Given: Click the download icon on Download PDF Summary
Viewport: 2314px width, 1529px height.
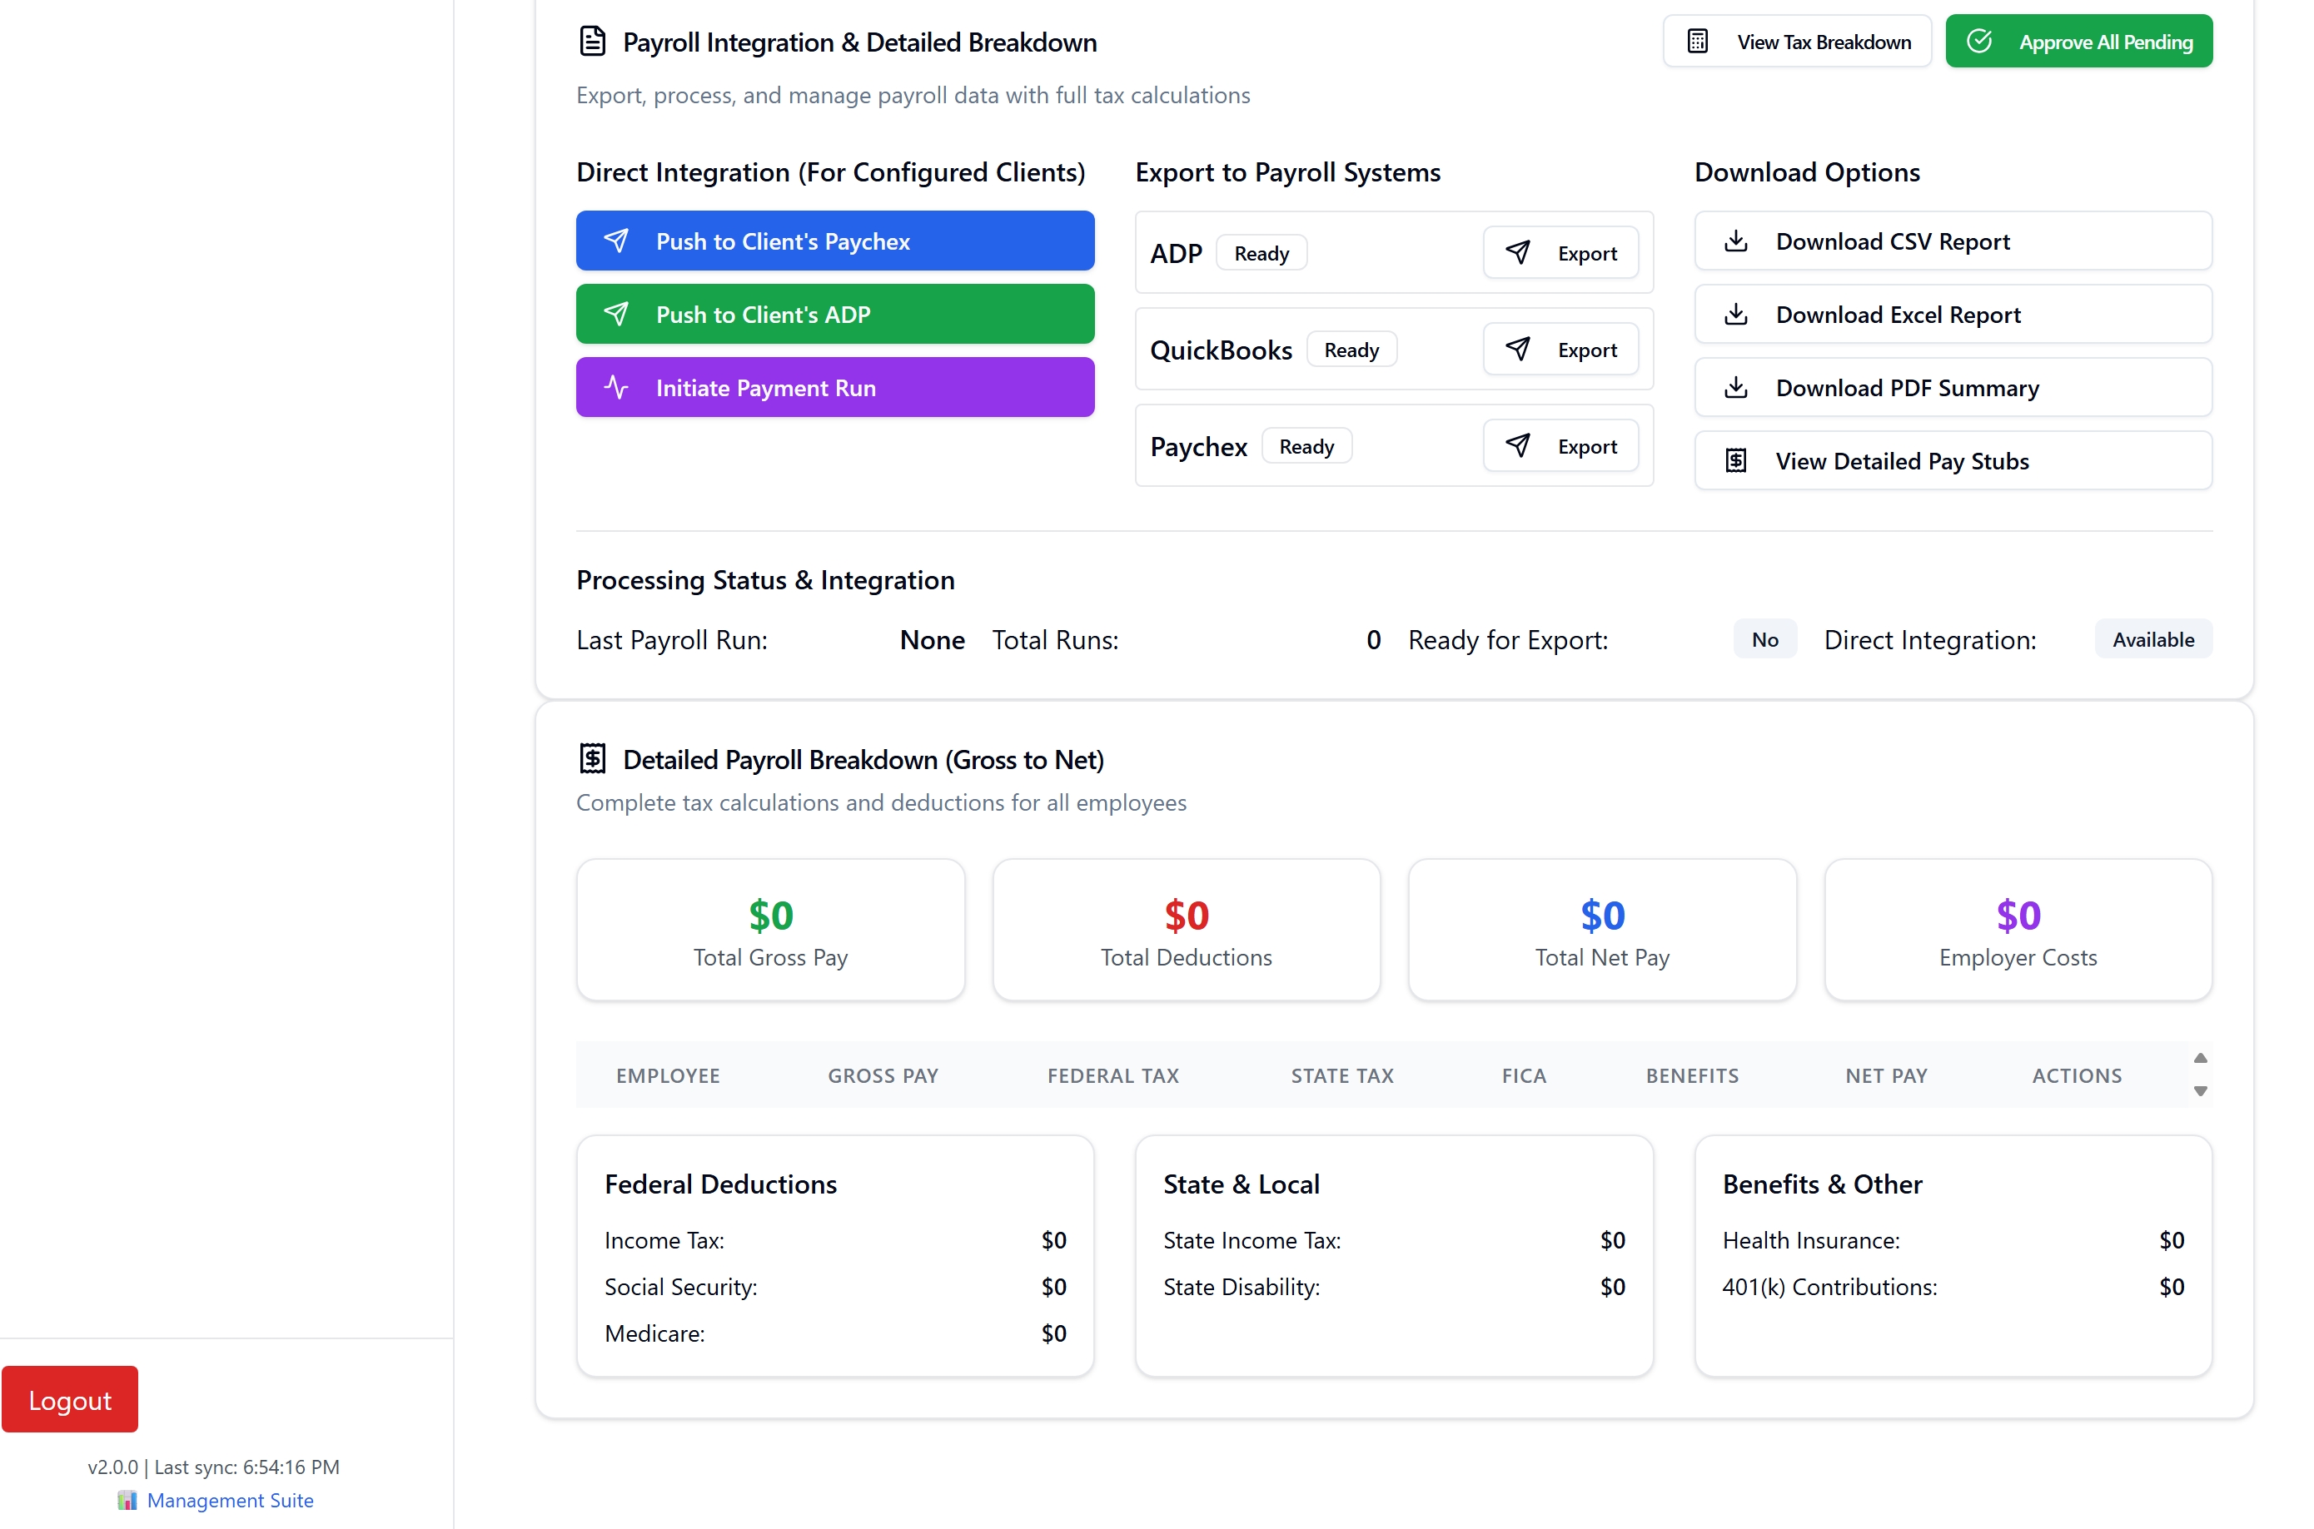Looking at the screenshot, I should (1736, 387).
